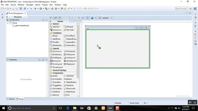198x111 pixels.
Task: Collapse the Layouts palette category
Action: [63, 48]
